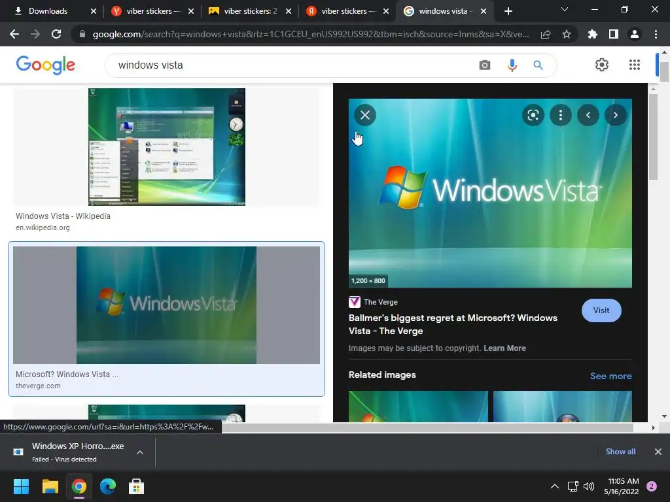Open Microsoft Edge from the taskbar

pos(108,486)
